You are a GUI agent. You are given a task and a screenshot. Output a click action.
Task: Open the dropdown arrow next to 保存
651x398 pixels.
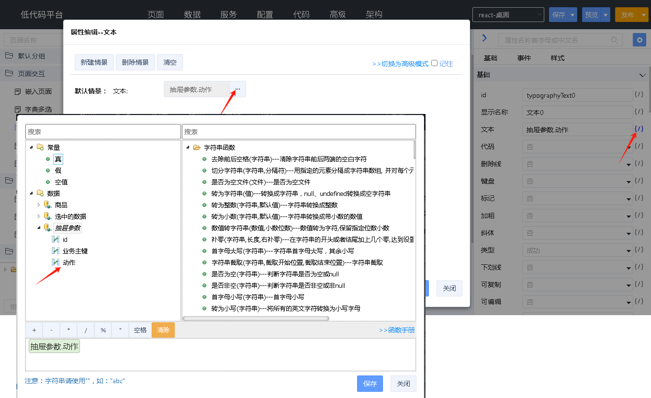point(573,15)
